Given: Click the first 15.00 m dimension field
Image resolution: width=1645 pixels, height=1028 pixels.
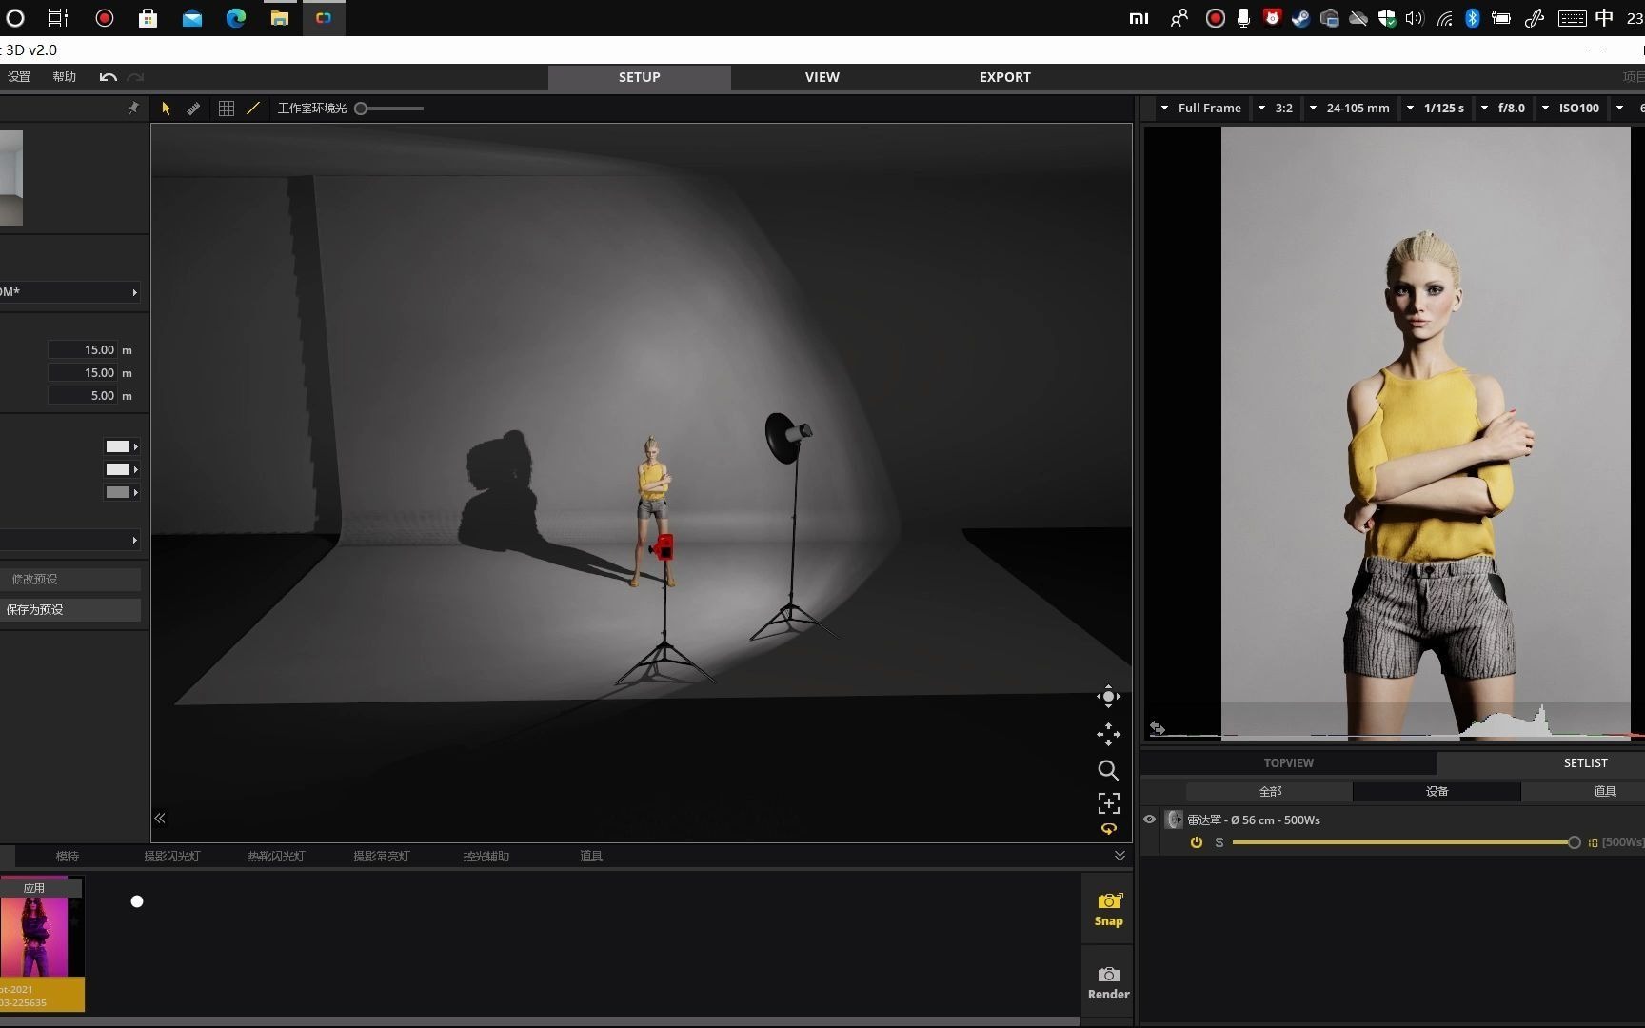Looking at the screenshot, I should [x=82, y=349].
